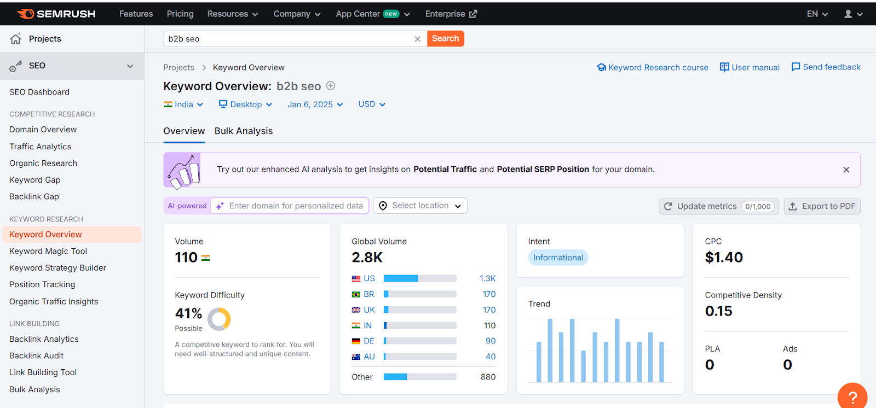876x408 pixels.
Task: Collapse the SEO sidebar section
Action: pos(130,66)
